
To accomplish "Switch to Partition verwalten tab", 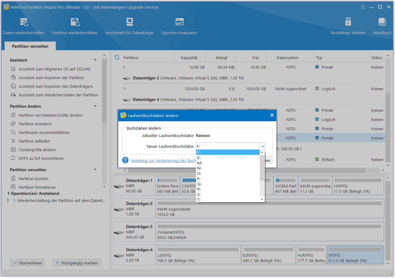I will click(x=30, y=46).
